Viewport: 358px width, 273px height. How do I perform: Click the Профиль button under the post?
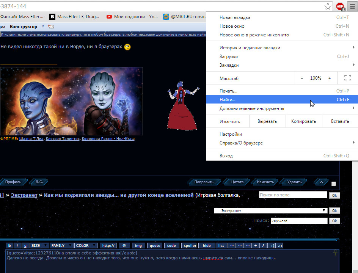[13, 182]
